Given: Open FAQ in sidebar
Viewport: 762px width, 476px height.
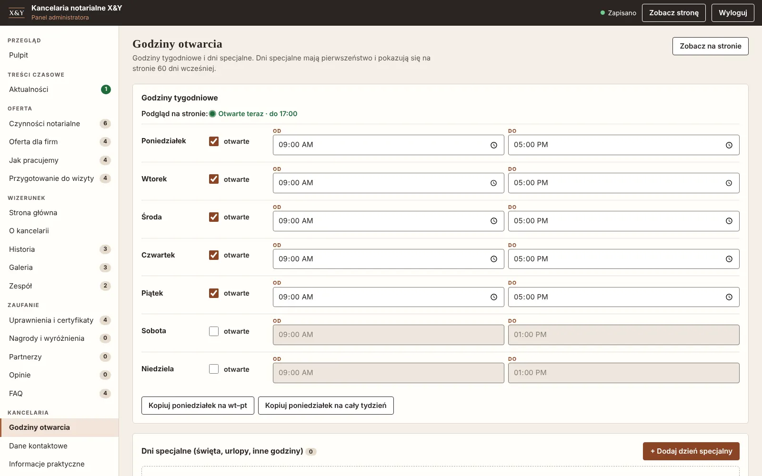Looking at the screenshot, I should [x=59, y=394].
